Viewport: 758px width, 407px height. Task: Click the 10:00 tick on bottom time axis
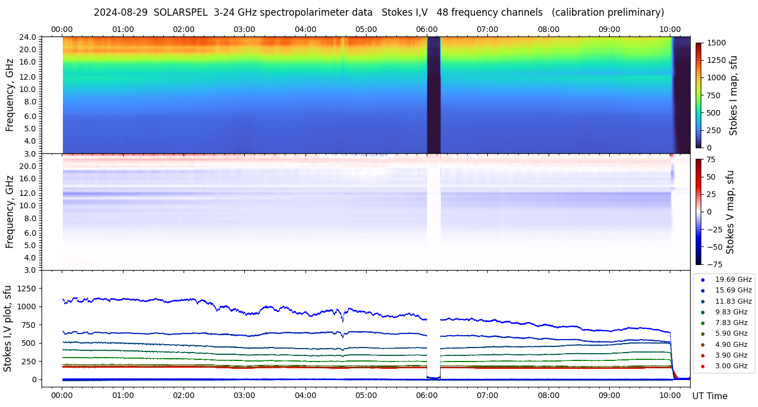(x=670, y=395)
